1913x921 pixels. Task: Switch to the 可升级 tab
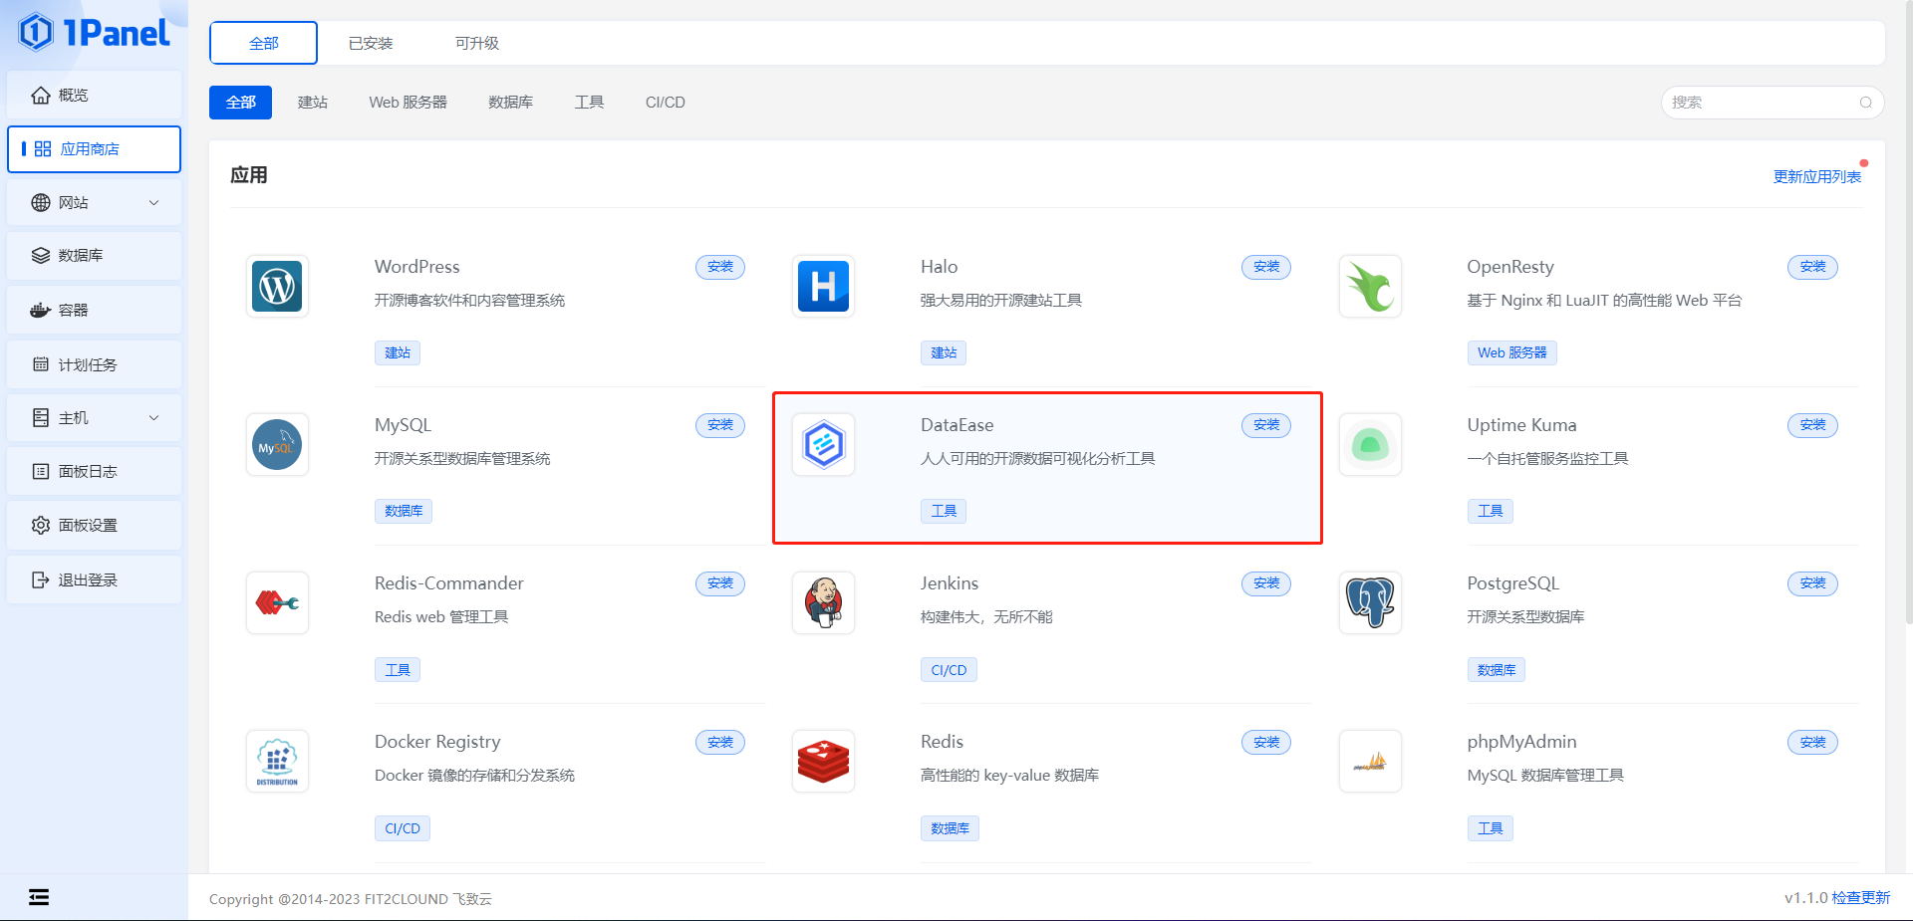point(476,43)
